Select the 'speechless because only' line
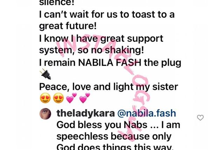Viewport: 224px width, 150px height. tap(114, 136)
